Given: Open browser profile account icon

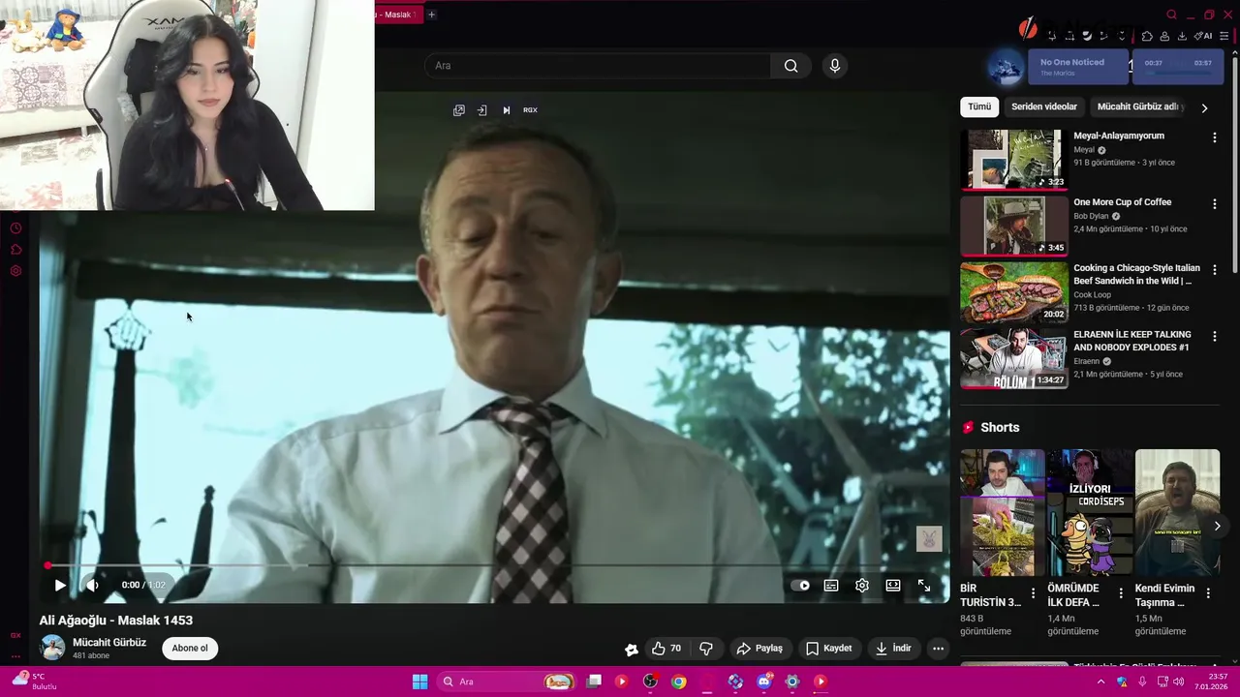Looking at the screenshot, I should click(x=1164, y=36).
